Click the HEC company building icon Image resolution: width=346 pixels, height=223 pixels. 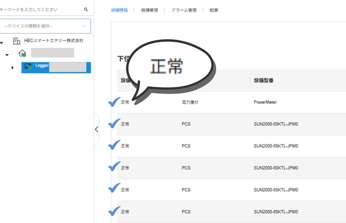(x=17, y=41)
